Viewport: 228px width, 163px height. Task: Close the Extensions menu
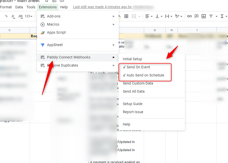point(48,7)
